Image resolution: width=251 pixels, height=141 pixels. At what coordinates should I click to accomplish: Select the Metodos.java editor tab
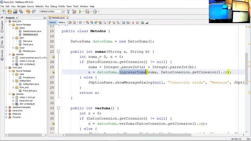click(58, 18)
